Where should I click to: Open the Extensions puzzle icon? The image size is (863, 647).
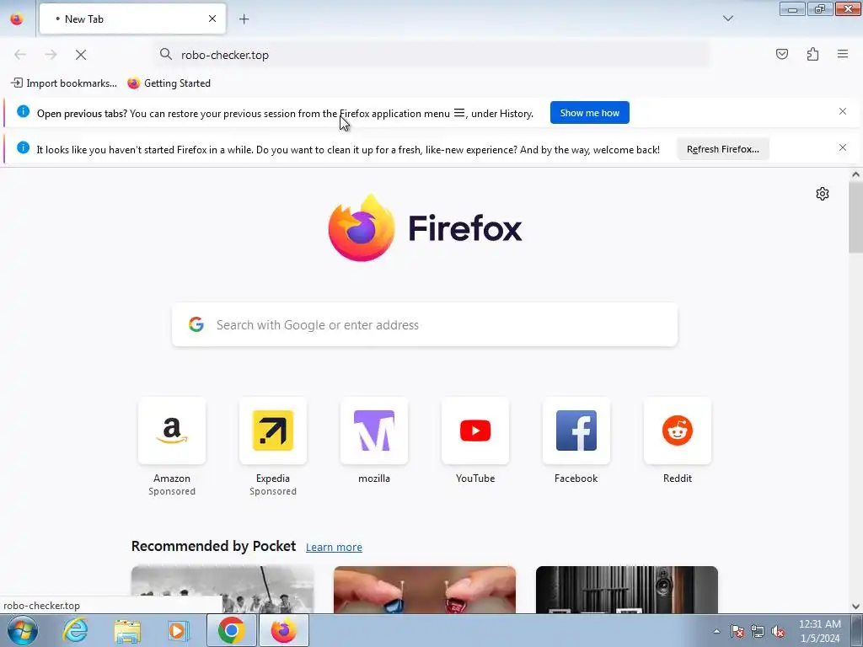[812, 54]
